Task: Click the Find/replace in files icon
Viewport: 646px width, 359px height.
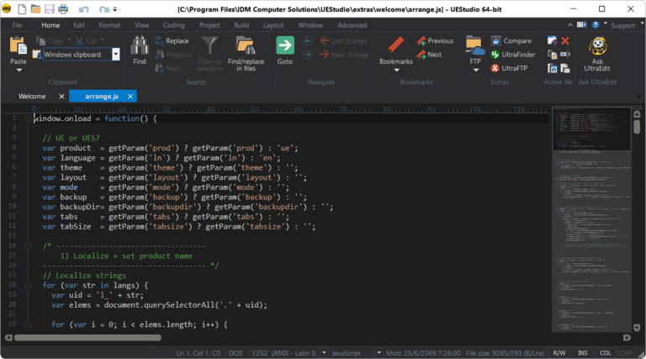Action: tap(246, 45)
